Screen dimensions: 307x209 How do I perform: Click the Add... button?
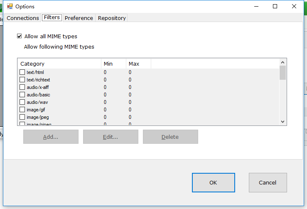pos(51,137)
